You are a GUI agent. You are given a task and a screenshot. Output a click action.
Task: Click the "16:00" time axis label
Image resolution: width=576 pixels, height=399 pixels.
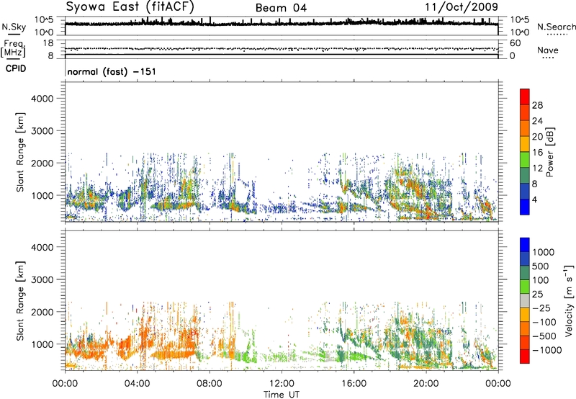[x=354, y=384]
